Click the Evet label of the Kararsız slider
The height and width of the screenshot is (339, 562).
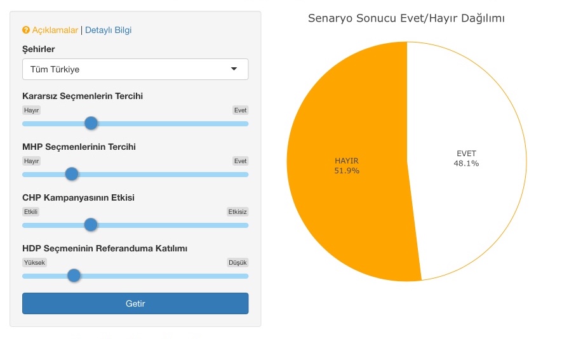point(240,110)
